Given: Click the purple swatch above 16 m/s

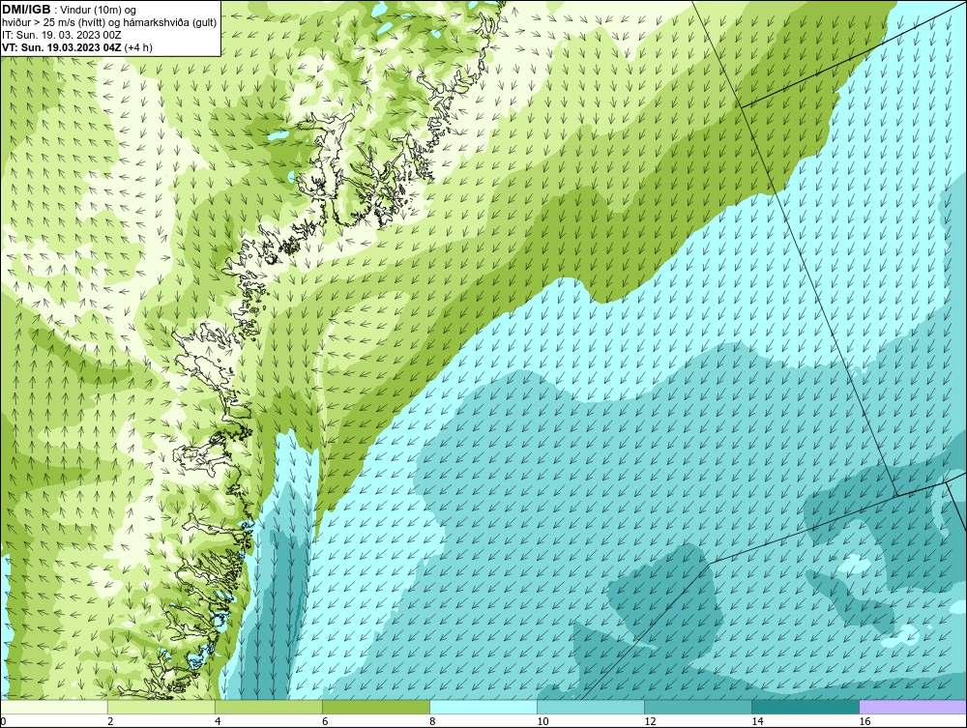Looking at the screenshot, I should [913, 707].
